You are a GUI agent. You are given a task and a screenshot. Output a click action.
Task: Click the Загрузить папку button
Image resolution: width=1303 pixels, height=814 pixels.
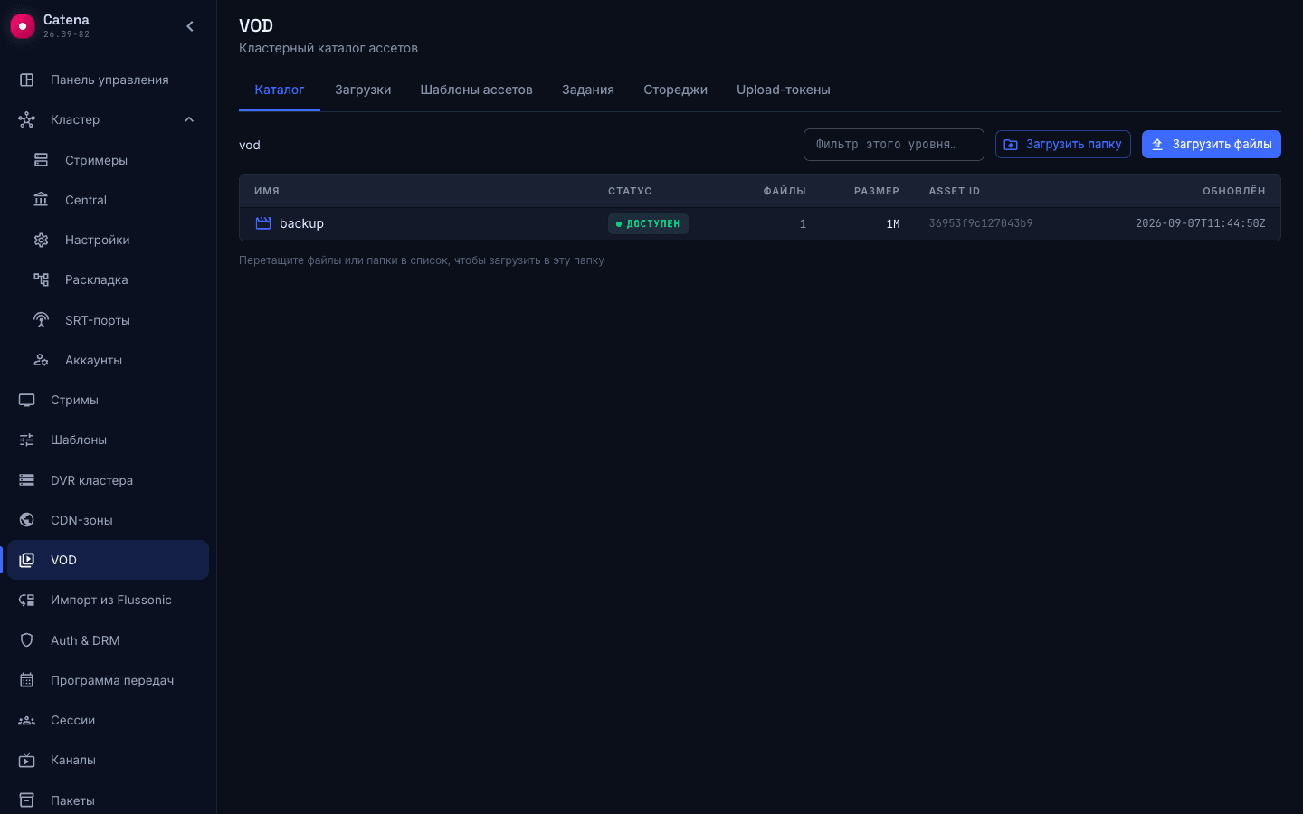[1062, 144]
